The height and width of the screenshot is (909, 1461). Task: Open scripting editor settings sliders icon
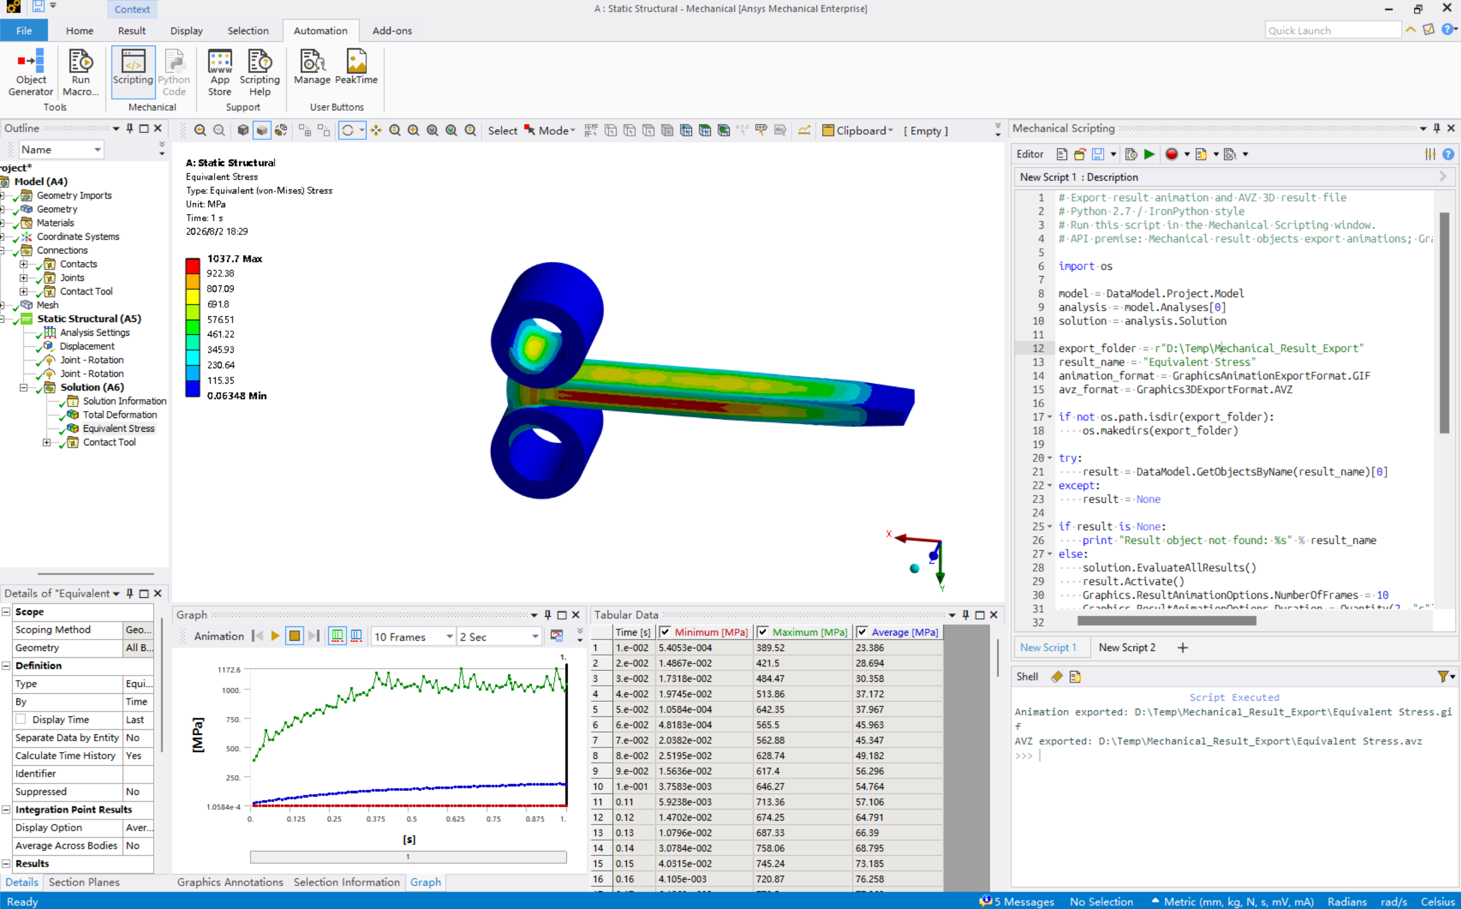coord(1430,155)
